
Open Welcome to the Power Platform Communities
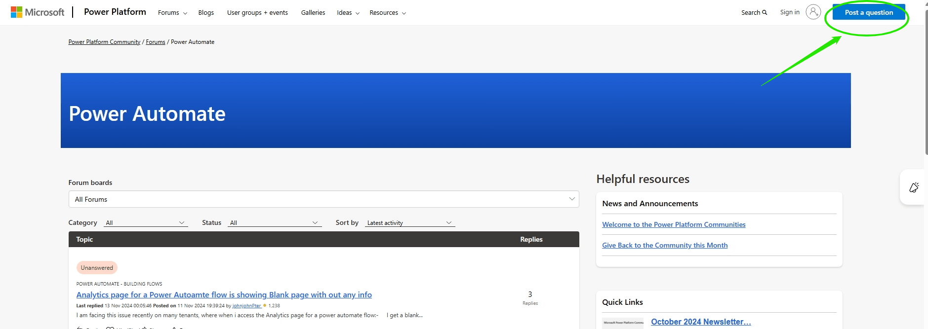pos(674,224)
